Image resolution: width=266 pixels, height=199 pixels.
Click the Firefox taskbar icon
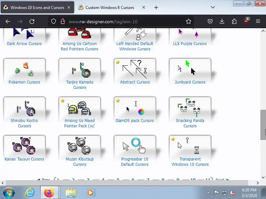tap(49, 193)
